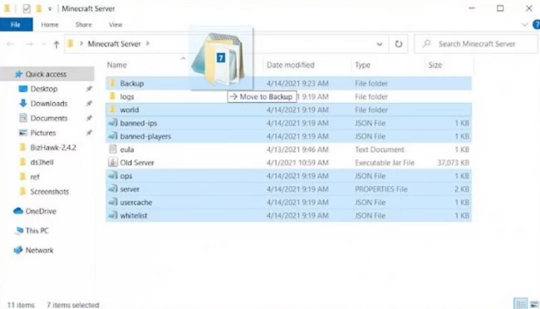Open Downloads in Quick access
The height and width of the screenshot is (309, 540).
pos(48,103)
